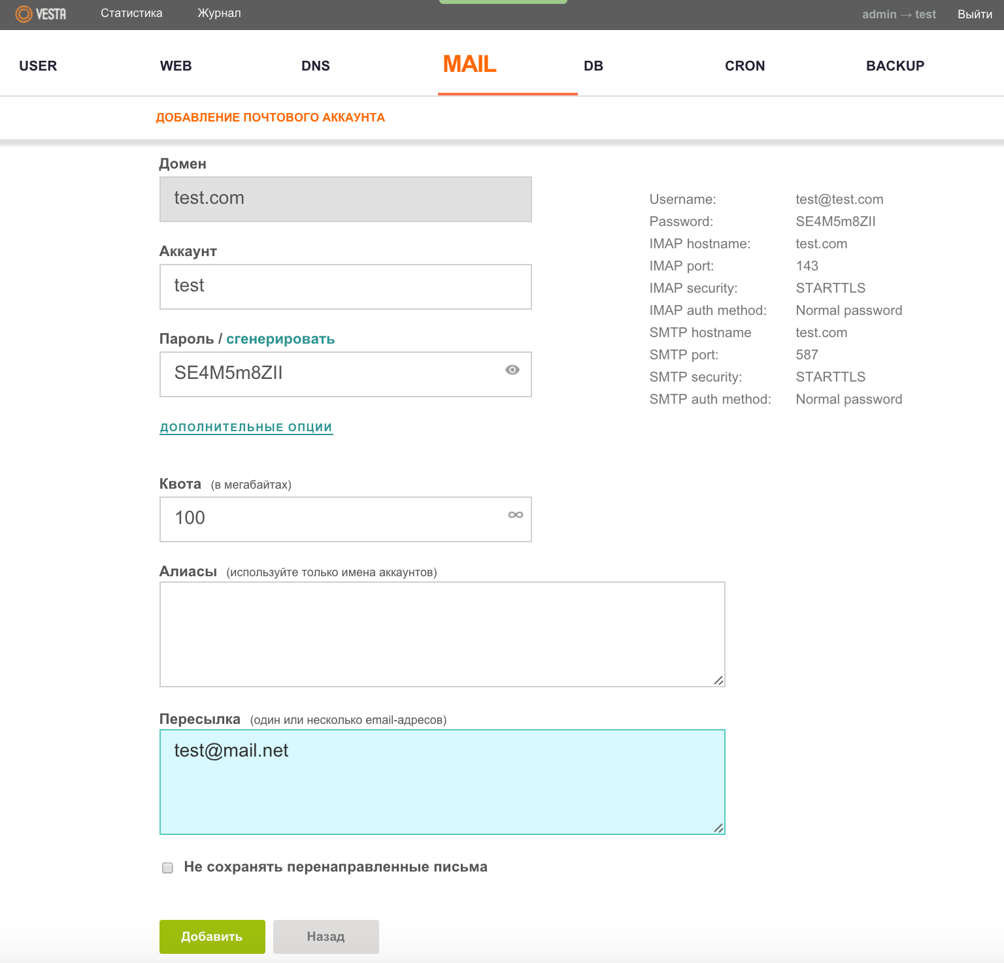
Task: Focus the 'Пароль' input field
Action: pos(346,374)
